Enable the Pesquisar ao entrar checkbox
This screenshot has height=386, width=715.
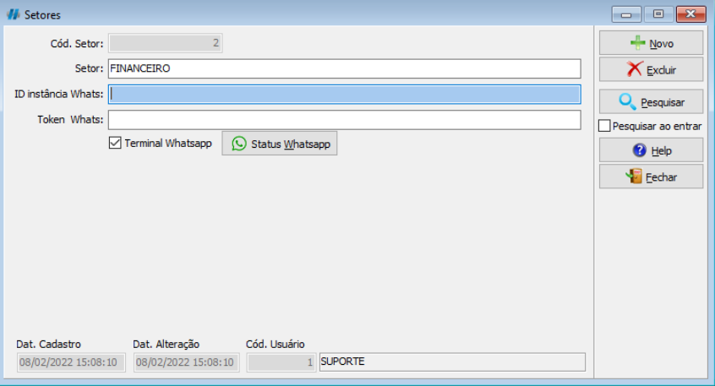coord(604,126)
